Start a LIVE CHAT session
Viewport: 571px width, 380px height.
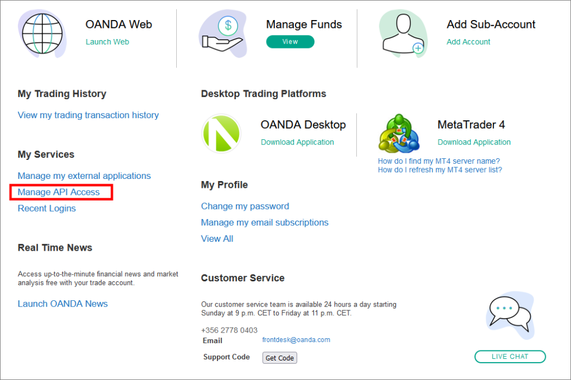click(x=510, y=357)
